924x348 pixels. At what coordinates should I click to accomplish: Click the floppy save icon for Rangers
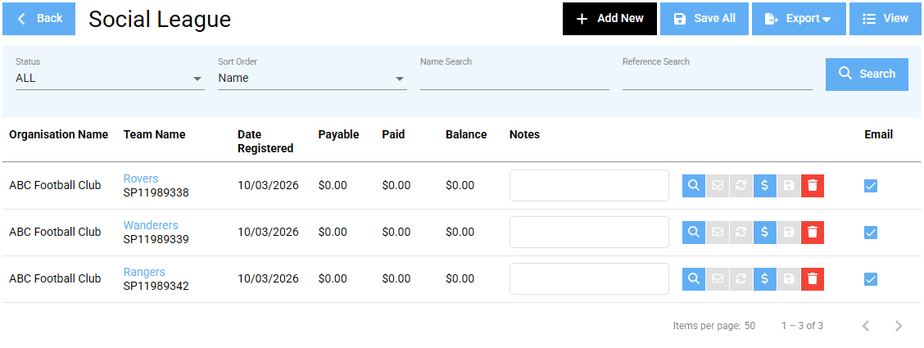pos(789,279)
